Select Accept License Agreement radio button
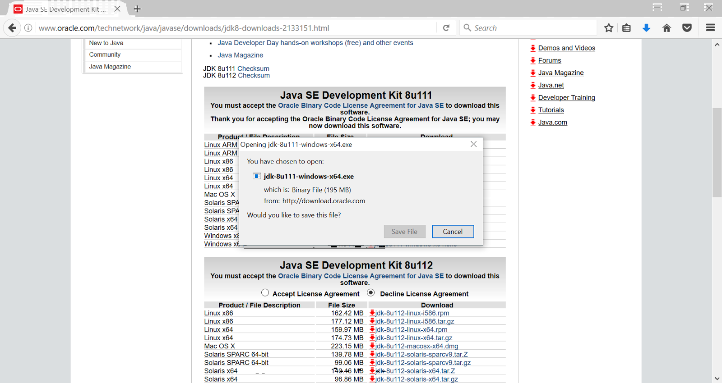The width and height of the screenshot is (722, 383). point(265,293)
